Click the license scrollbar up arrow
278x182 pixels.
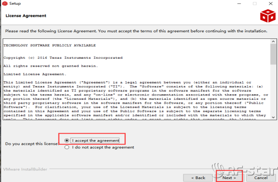click(273, 41)
